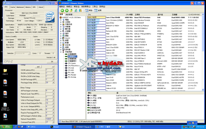206x129 pixels.
Task: Switch to Memset in the taskbar
Action: [x=61, y=127]
